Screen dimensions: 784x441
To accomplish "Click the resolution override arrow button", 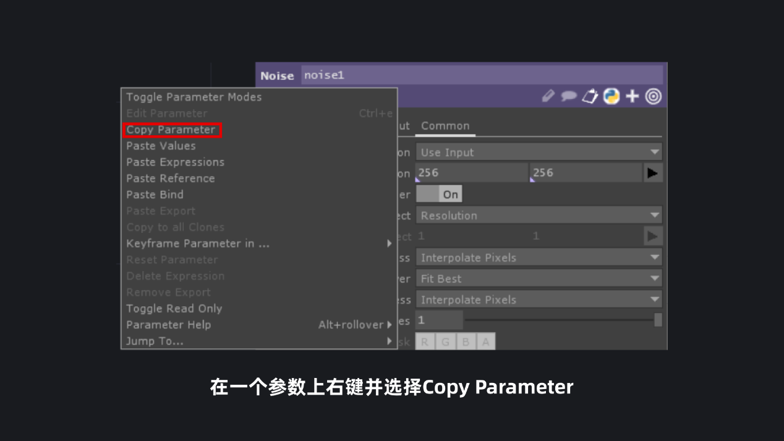I will [653, 172].
